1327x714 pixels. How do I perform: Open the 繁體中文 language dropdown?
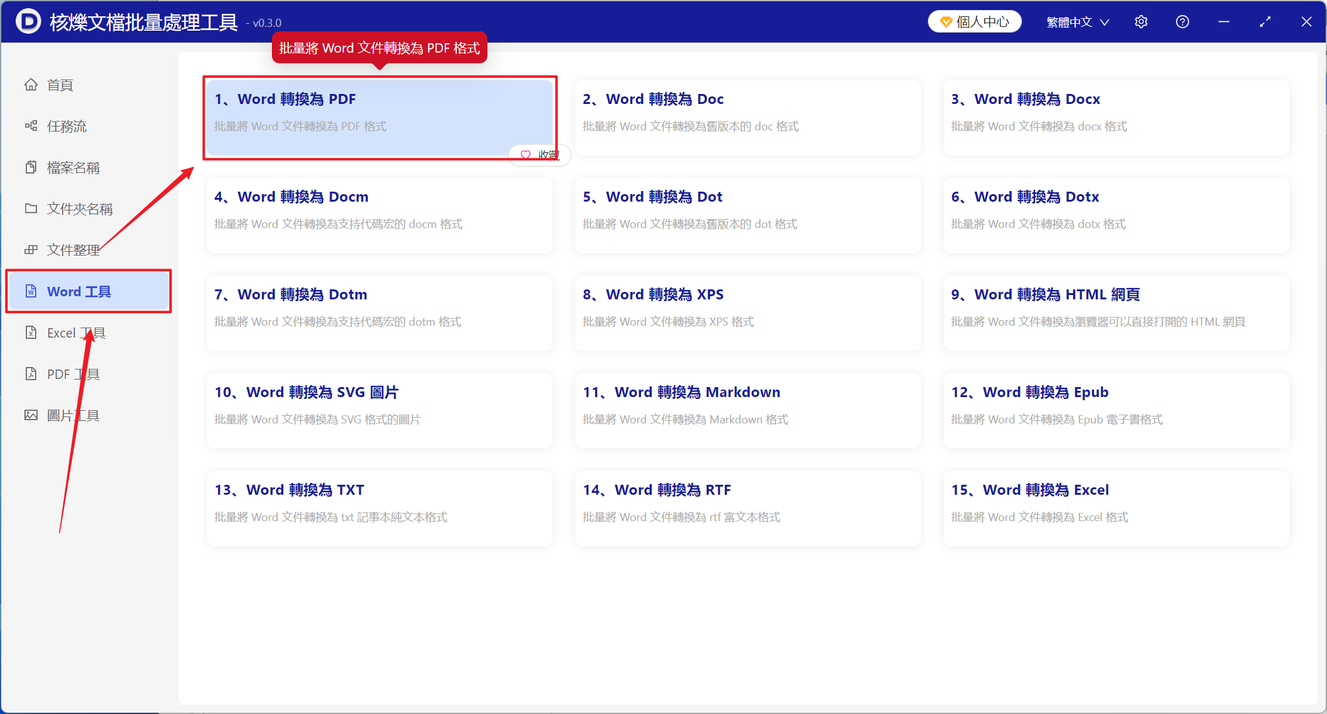coord(1078,22)
